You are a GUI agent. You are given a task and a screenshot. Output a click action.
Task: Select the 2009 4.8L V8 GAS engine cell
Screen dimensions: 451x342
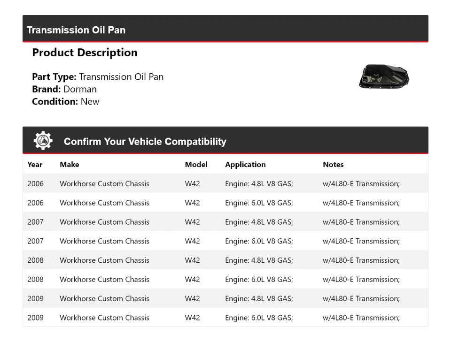pos(259,298)
